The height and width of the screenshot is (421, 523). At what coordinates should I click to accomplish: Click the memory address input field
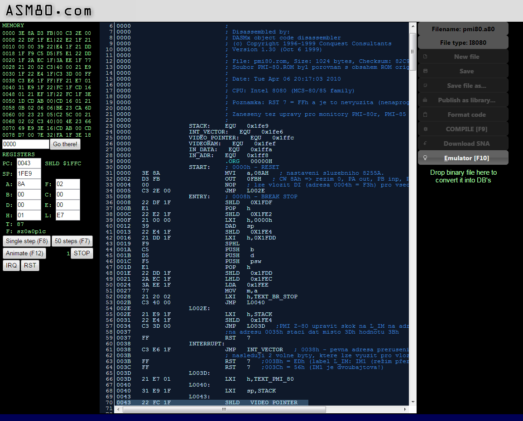[x=25, y=144]
